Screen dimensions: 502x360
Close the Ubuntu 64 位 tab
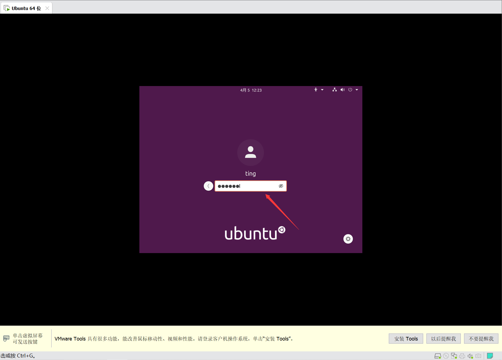(x=47, y=8)
